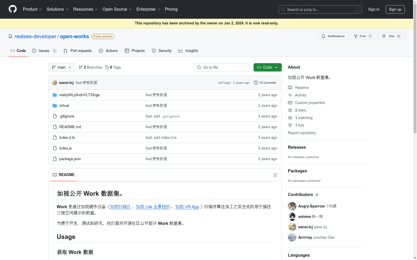Open commit message feat: add index.d.ts

161,138
